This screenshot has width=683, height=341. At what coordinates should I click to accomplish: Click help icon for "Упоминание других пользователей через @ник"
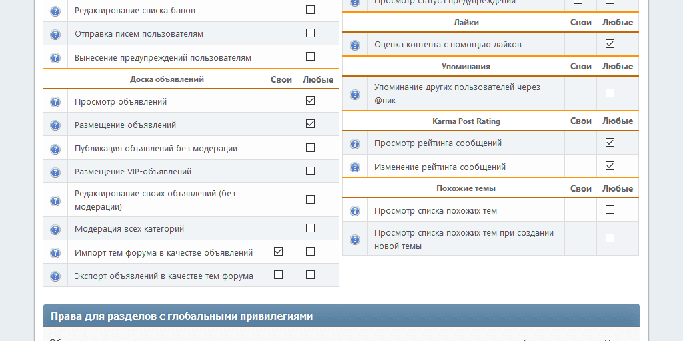[x=355, y=95]
